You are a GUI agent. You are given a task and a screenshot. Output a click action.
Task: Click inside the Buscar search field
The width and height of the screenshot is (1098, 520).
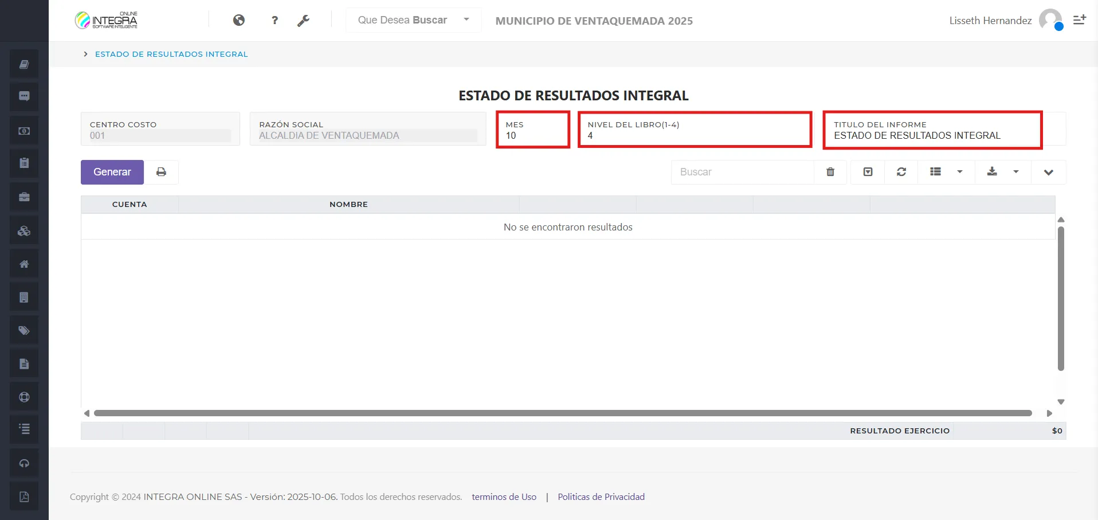point(742,172)
